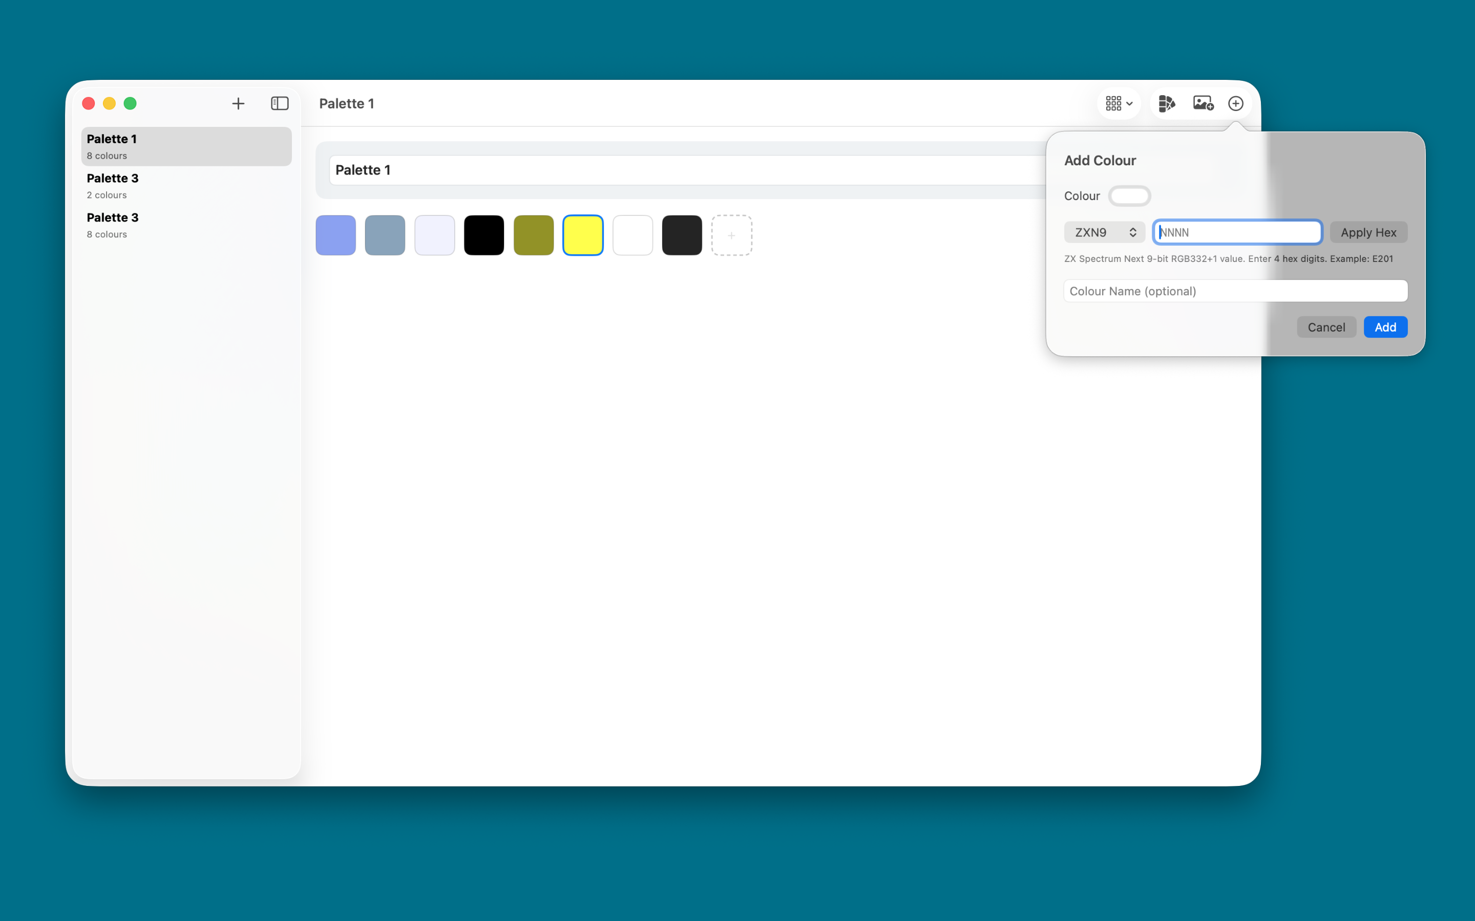
Task: Select the yellow swatch in Palette 1
Action: tap(582, 234)
